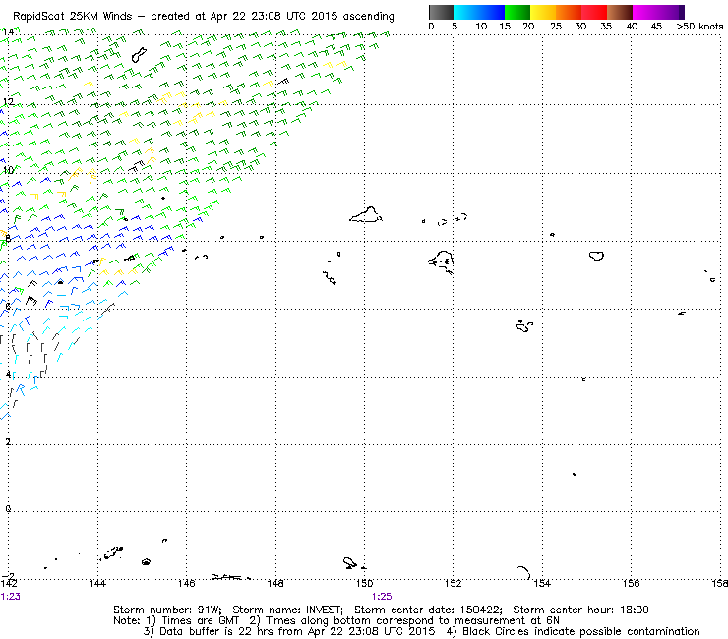The width and height of the screenshot is (728, 639).
Task: Click 'Storm center hour: 18:00' text
Action: [580, 610]
